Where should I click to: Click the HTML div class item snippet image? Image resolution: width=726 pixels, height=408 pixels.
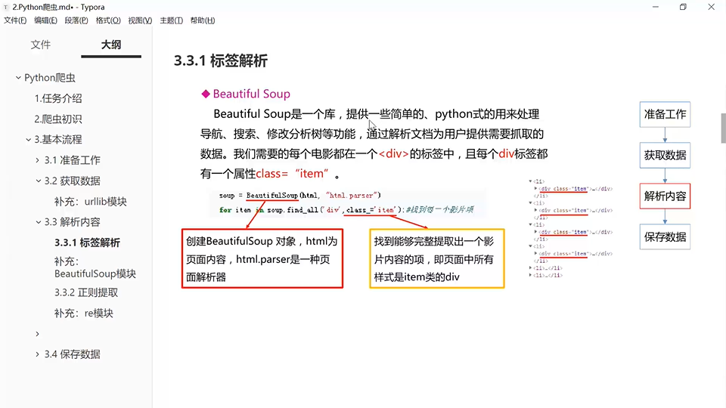(x=571, y=228)
